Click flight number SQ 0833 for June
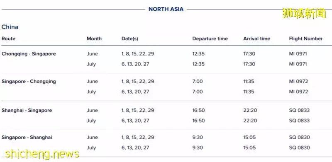332x162 pixels. pos(299,110)
